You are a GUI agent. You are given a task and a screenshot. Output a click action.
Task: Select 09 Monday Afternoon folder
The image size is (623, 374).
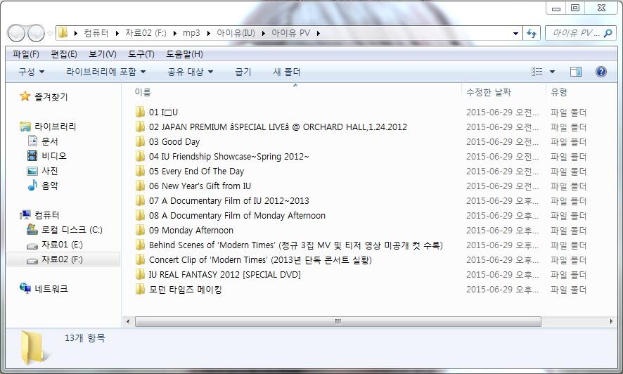coord(184,231)
